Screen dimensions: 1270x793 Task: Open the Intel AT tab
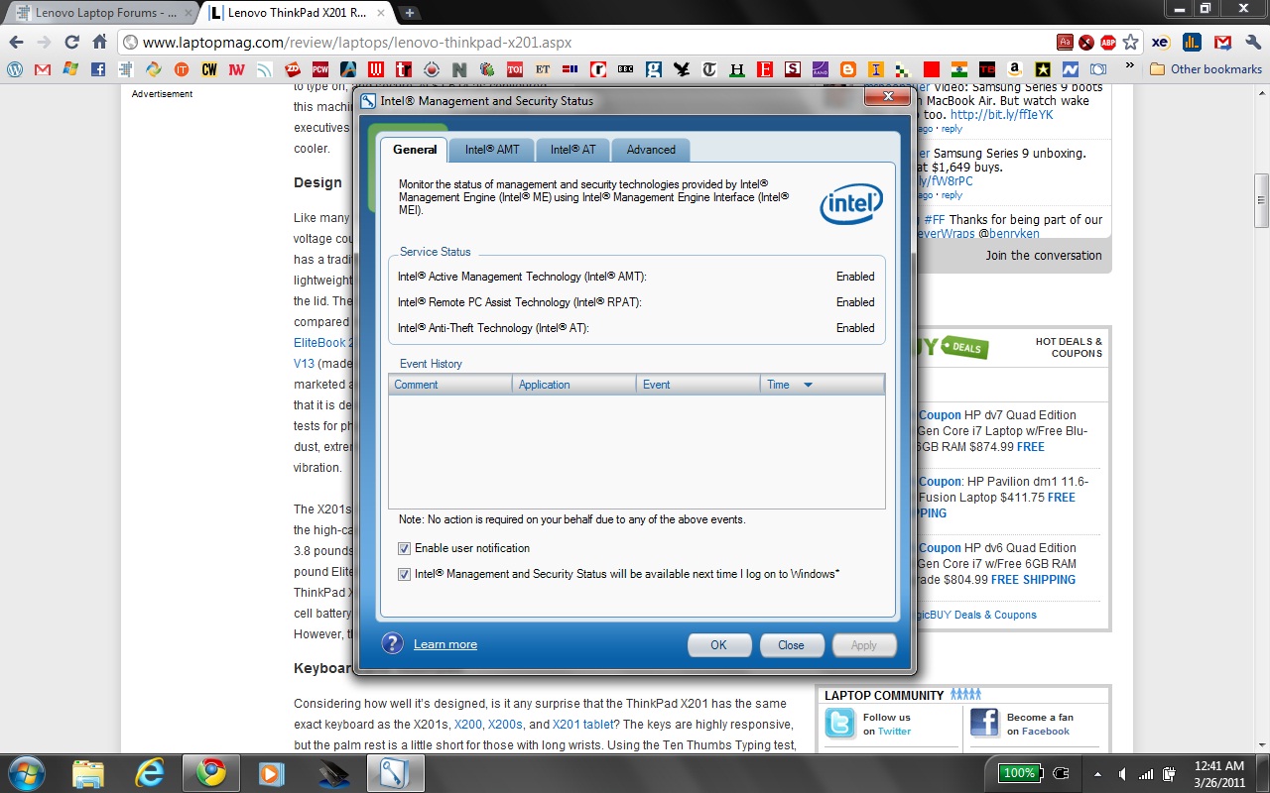pyautogui.click(x=573, y=150)
